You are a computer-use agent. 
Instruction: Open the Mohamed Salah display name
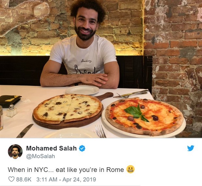click(x=51, y=148)
